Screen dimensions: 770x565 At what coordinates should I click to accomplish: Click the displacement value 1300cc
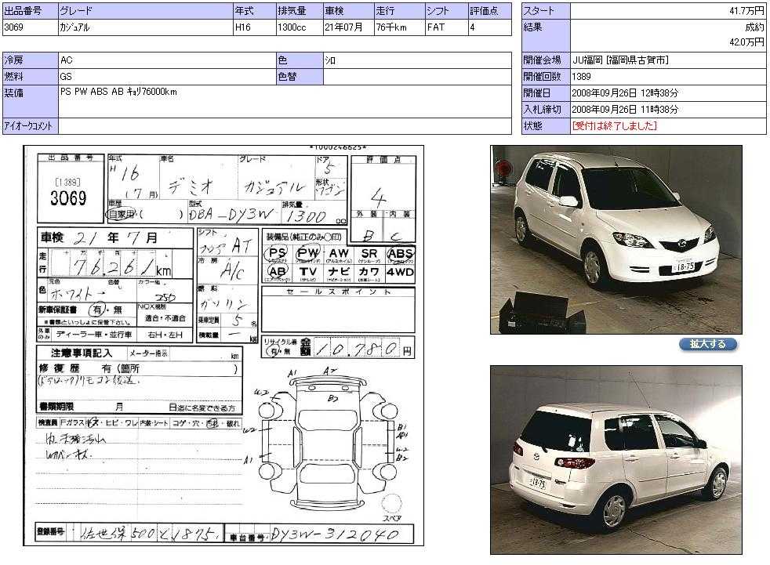292,27
